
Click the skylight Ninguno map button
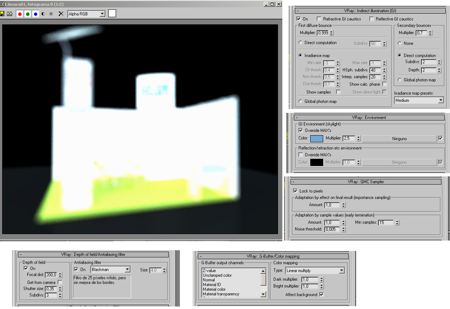click(x=400, y=139)
